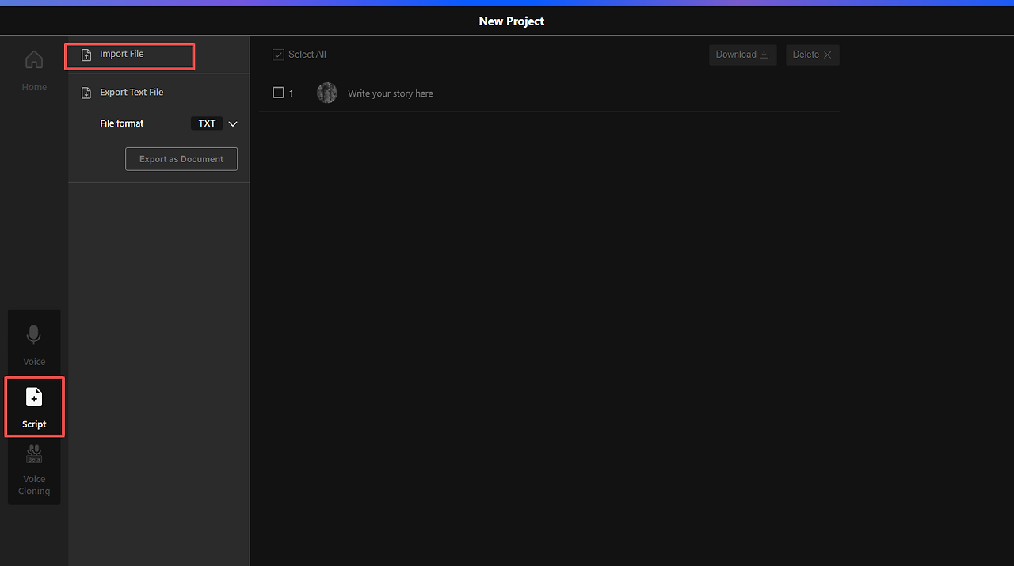Check the box for story row 1
1014x566 pixels.
click(278, 93)
